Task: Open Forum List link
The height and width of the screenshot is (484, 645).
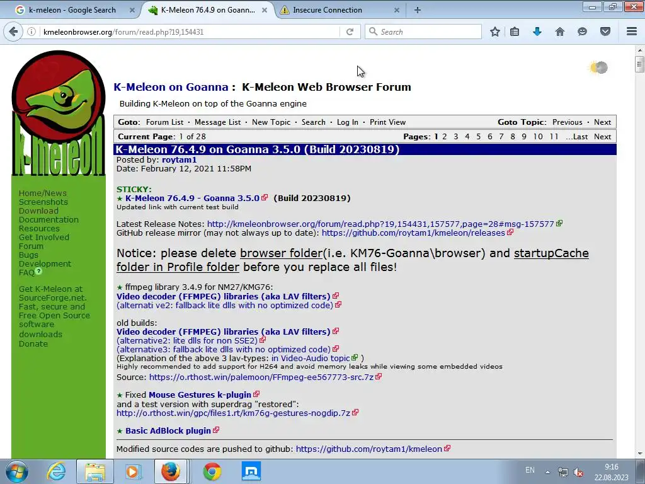Action: tap(164, 122)
